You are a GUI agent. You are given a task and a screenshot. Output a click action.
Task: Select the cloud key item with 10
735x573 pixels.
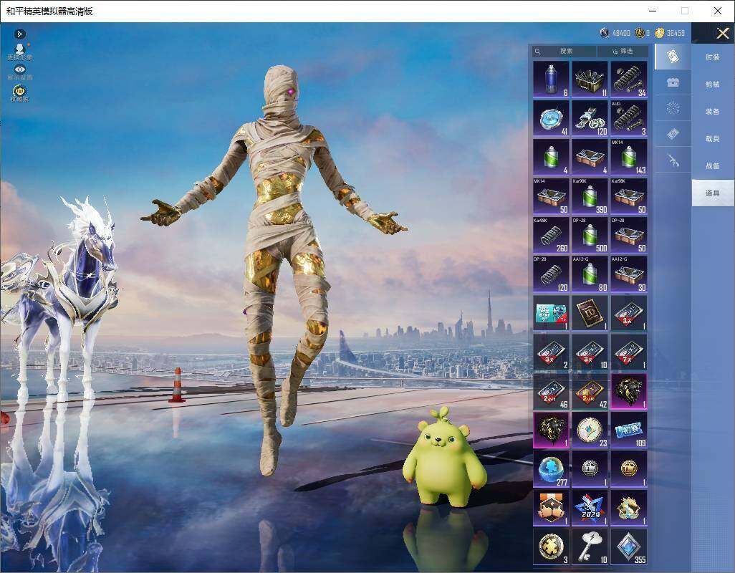coord(590,546)
